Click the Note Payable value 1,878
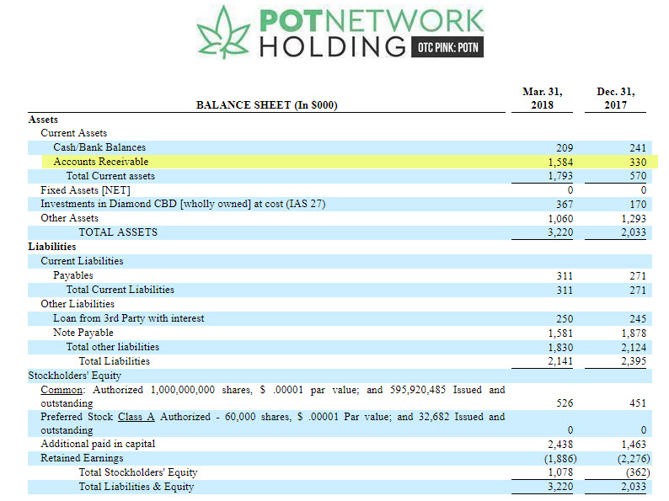Screen dimensions: 669x501 [632, 333]
